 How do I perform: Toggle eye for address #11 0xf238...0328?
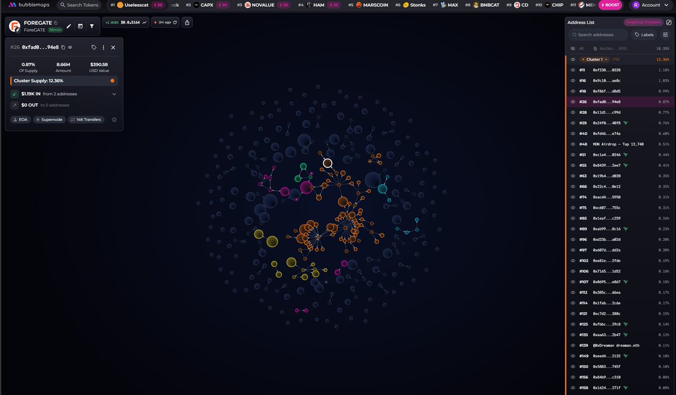573,70
